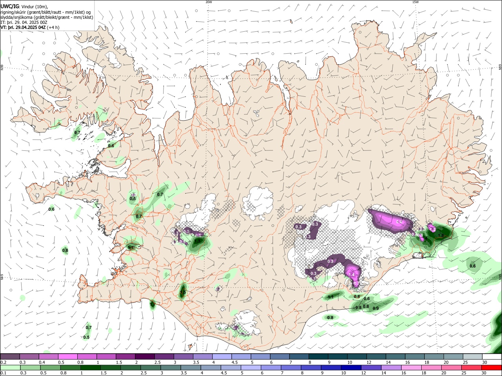
Task: Click the dark purple snow swatch labeled 2
Action: coord(144,357)
